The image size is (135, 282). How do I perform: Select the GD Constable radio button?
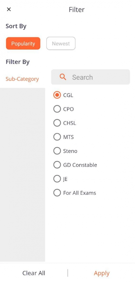point(57,165)
